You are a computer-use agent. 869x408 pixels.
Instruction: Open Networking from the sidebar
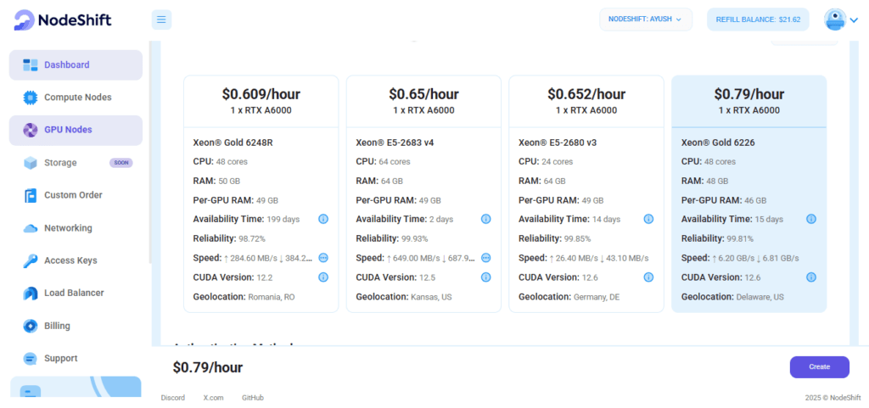tap(76, 228)
